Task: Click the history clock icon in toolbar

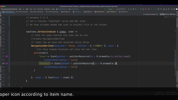Action: click(159, 9)
